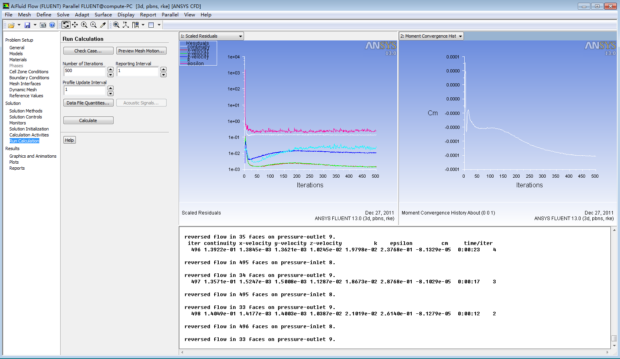This screenshot has height=359, width=620.
Task: Click the open file folder icon
Action: (11, 25)
